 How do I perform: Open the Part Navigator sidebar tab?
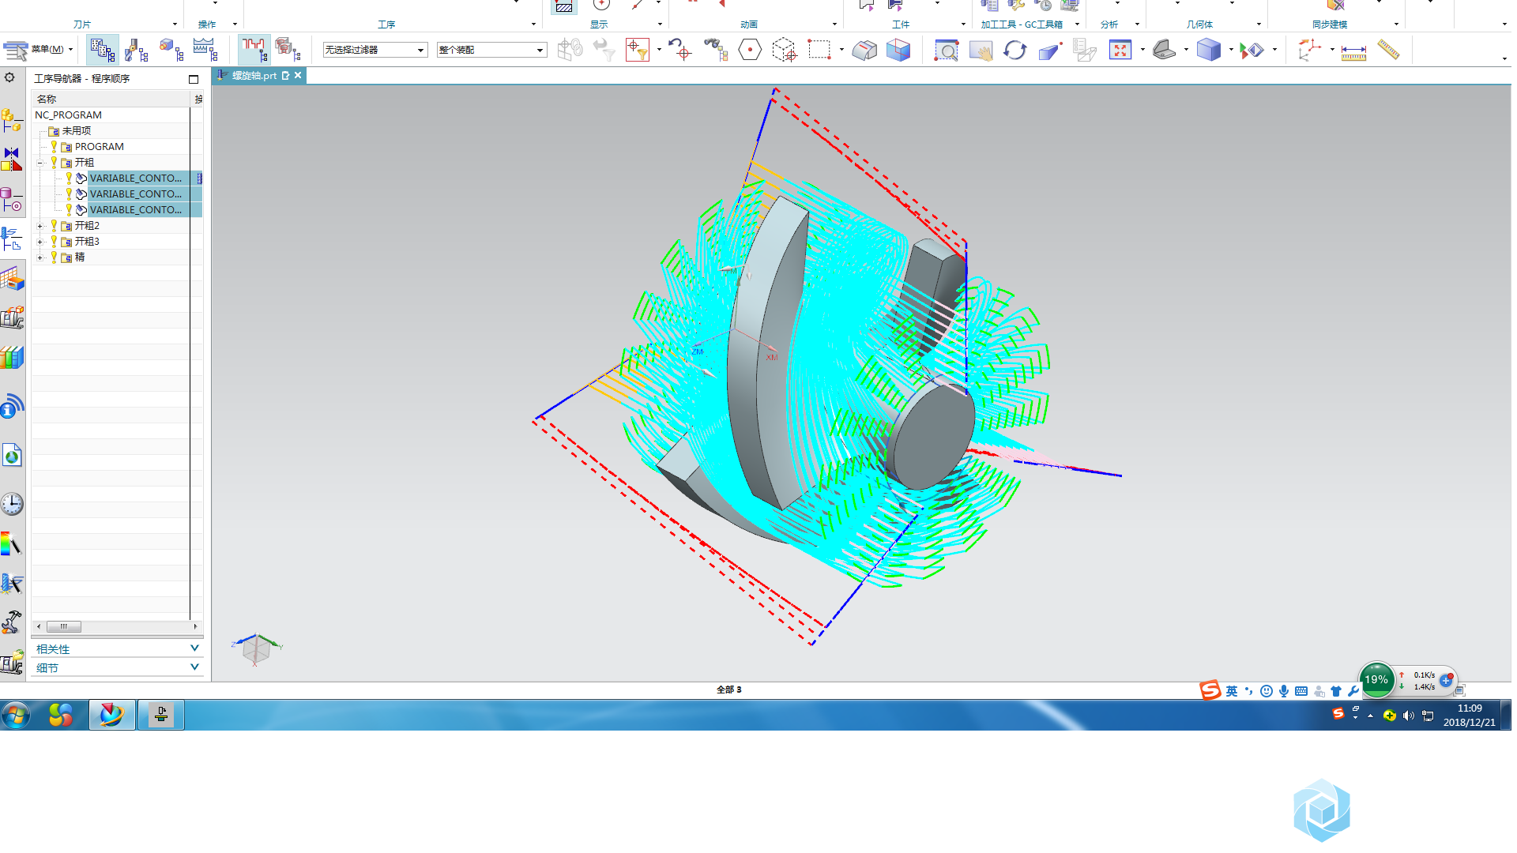tap(12, 200)
